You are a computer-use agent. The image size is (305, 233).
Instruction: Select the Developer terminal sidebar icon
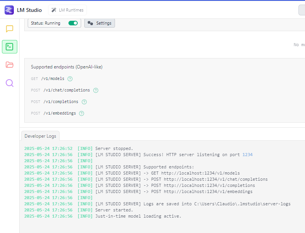pos(10,47)
